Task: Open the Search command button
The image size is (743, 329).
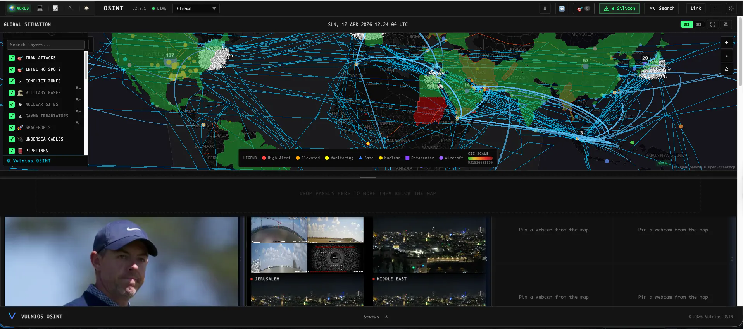Action: pyautogui.click(x=662, y=9)
